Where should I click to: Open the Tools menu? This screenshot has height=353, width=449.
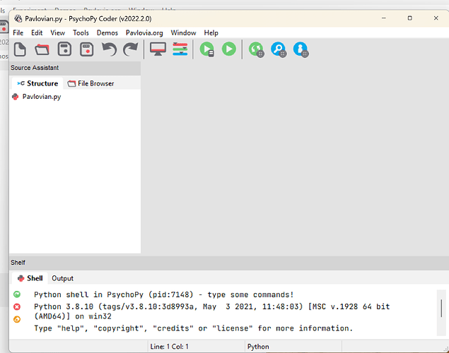(x=81, y=33)
